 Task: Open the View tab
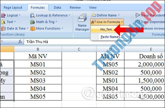[93, 7]
